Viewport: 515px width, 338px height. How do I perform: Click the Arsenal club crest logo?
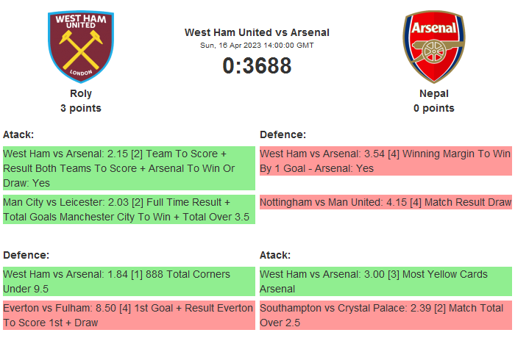433,46
